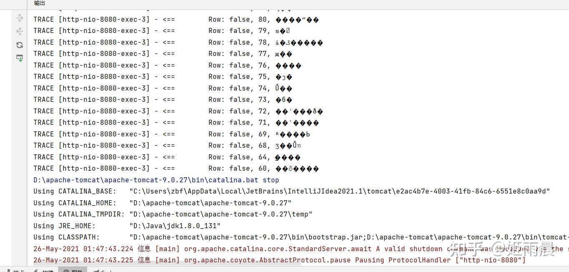569x272 pixels.
Task: Click the CLASSPATH bootstrap.jar line
Action: pyautogui.click(x=292, y=237)
